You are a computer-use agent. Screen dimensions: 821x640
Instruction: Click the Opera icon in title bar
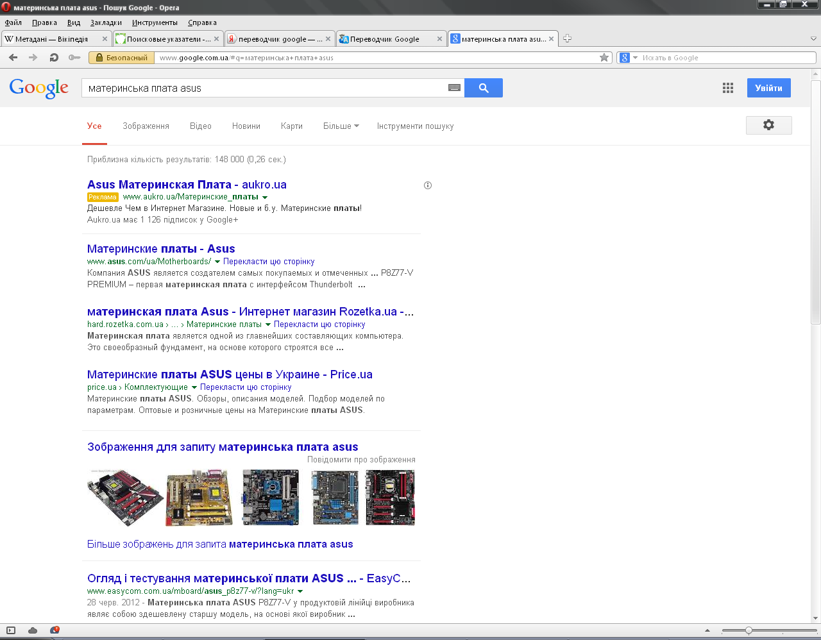[6, 8]
